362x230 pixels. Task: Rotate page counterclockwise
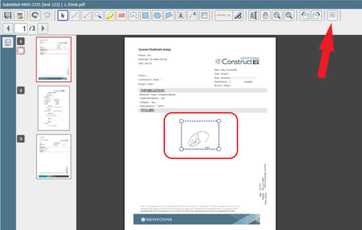305,16
